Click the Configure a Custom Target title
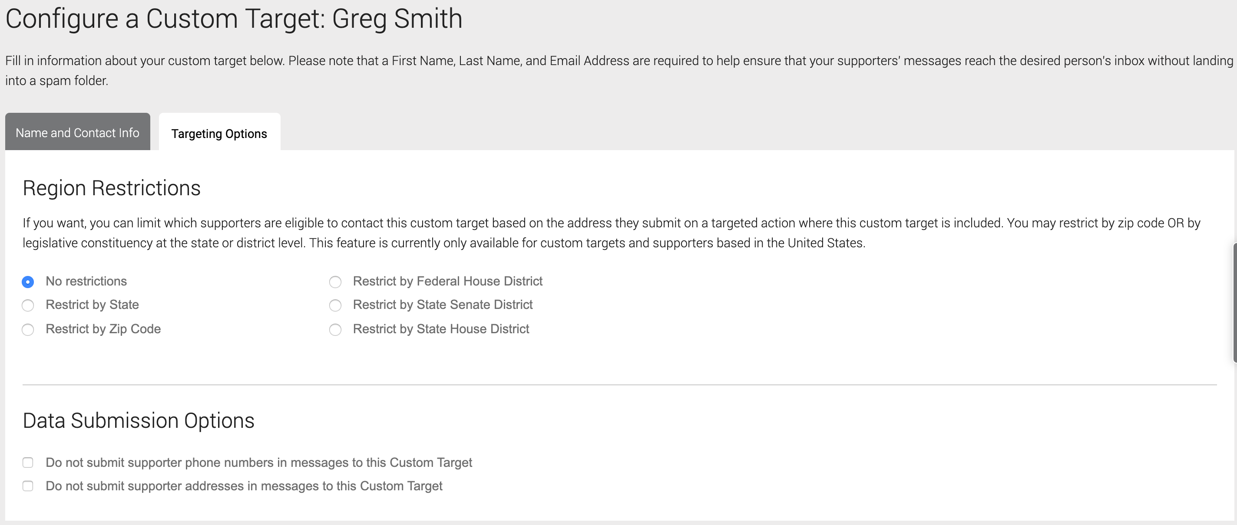 [234, 19]
